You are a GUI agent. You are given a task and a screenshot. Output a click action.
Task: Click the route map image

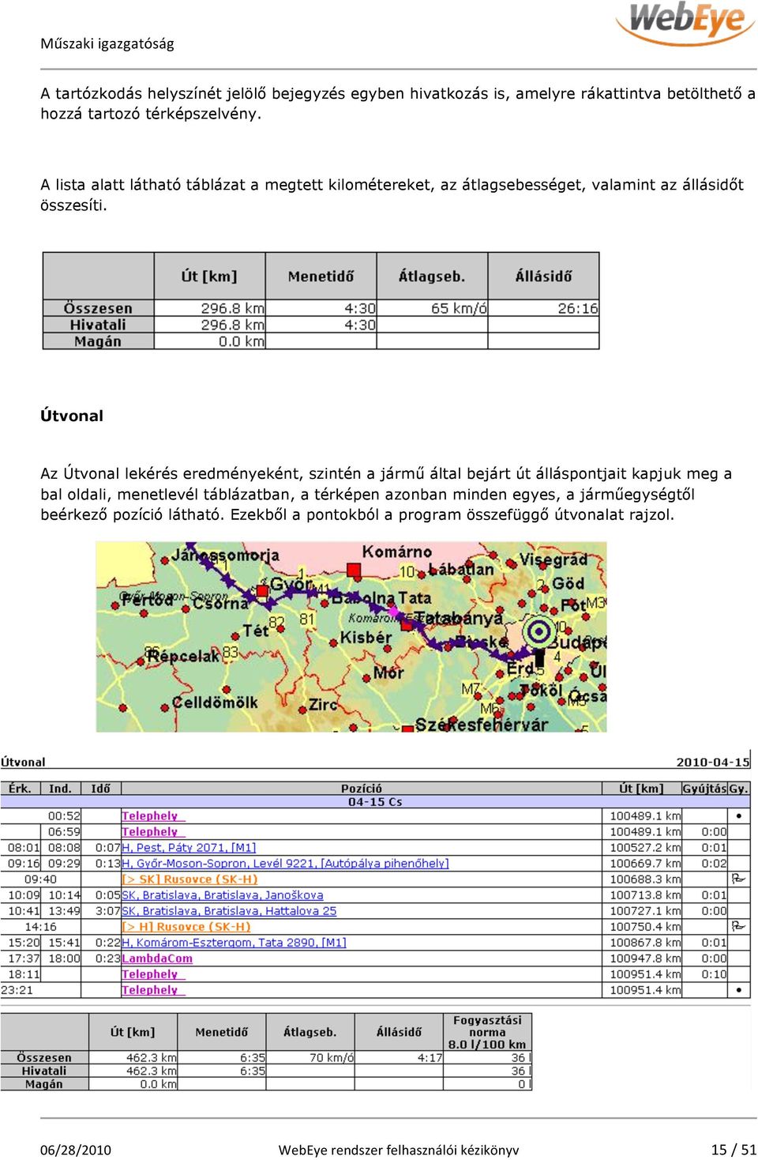click(x=351, y=637)
